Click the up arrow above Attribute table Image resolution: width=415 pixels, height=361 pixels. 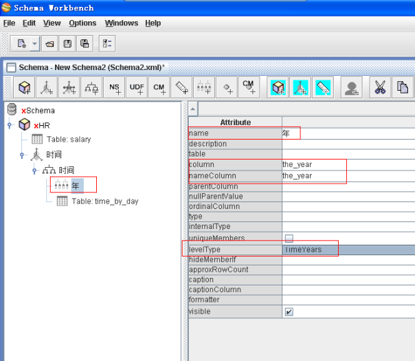pyautogui.click(x=193, y=109)
